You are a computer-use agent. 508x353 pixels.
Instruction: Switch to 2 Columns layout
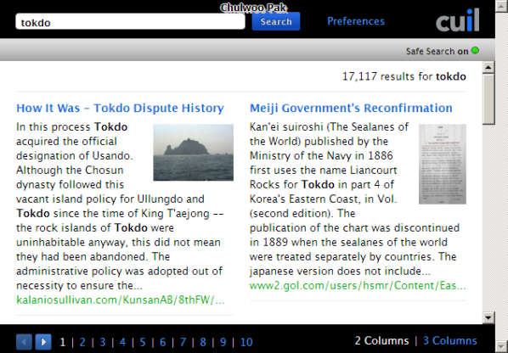point(381,341)
